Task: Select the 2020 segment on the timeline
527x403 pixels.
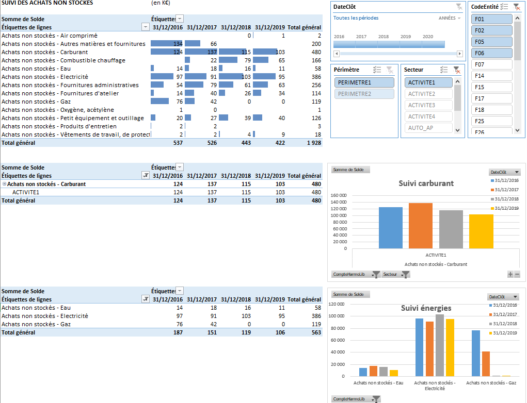Action: [x=434, y=44]
